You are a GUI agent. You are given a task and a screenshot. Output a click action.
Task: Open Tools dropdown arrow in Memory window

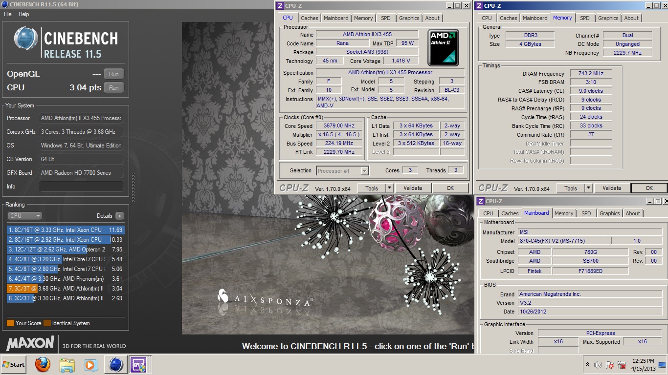point(589,188)
